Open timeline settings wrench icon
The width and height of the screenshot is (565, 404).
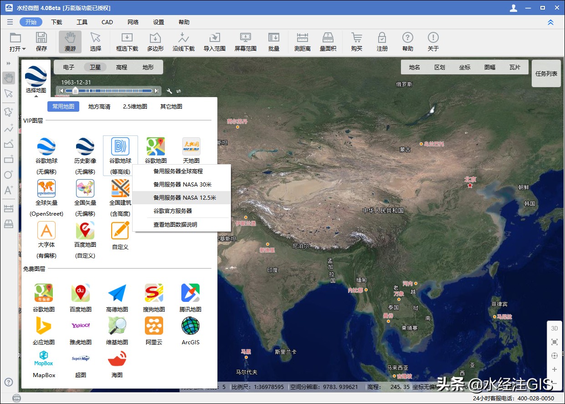[169, 91]
